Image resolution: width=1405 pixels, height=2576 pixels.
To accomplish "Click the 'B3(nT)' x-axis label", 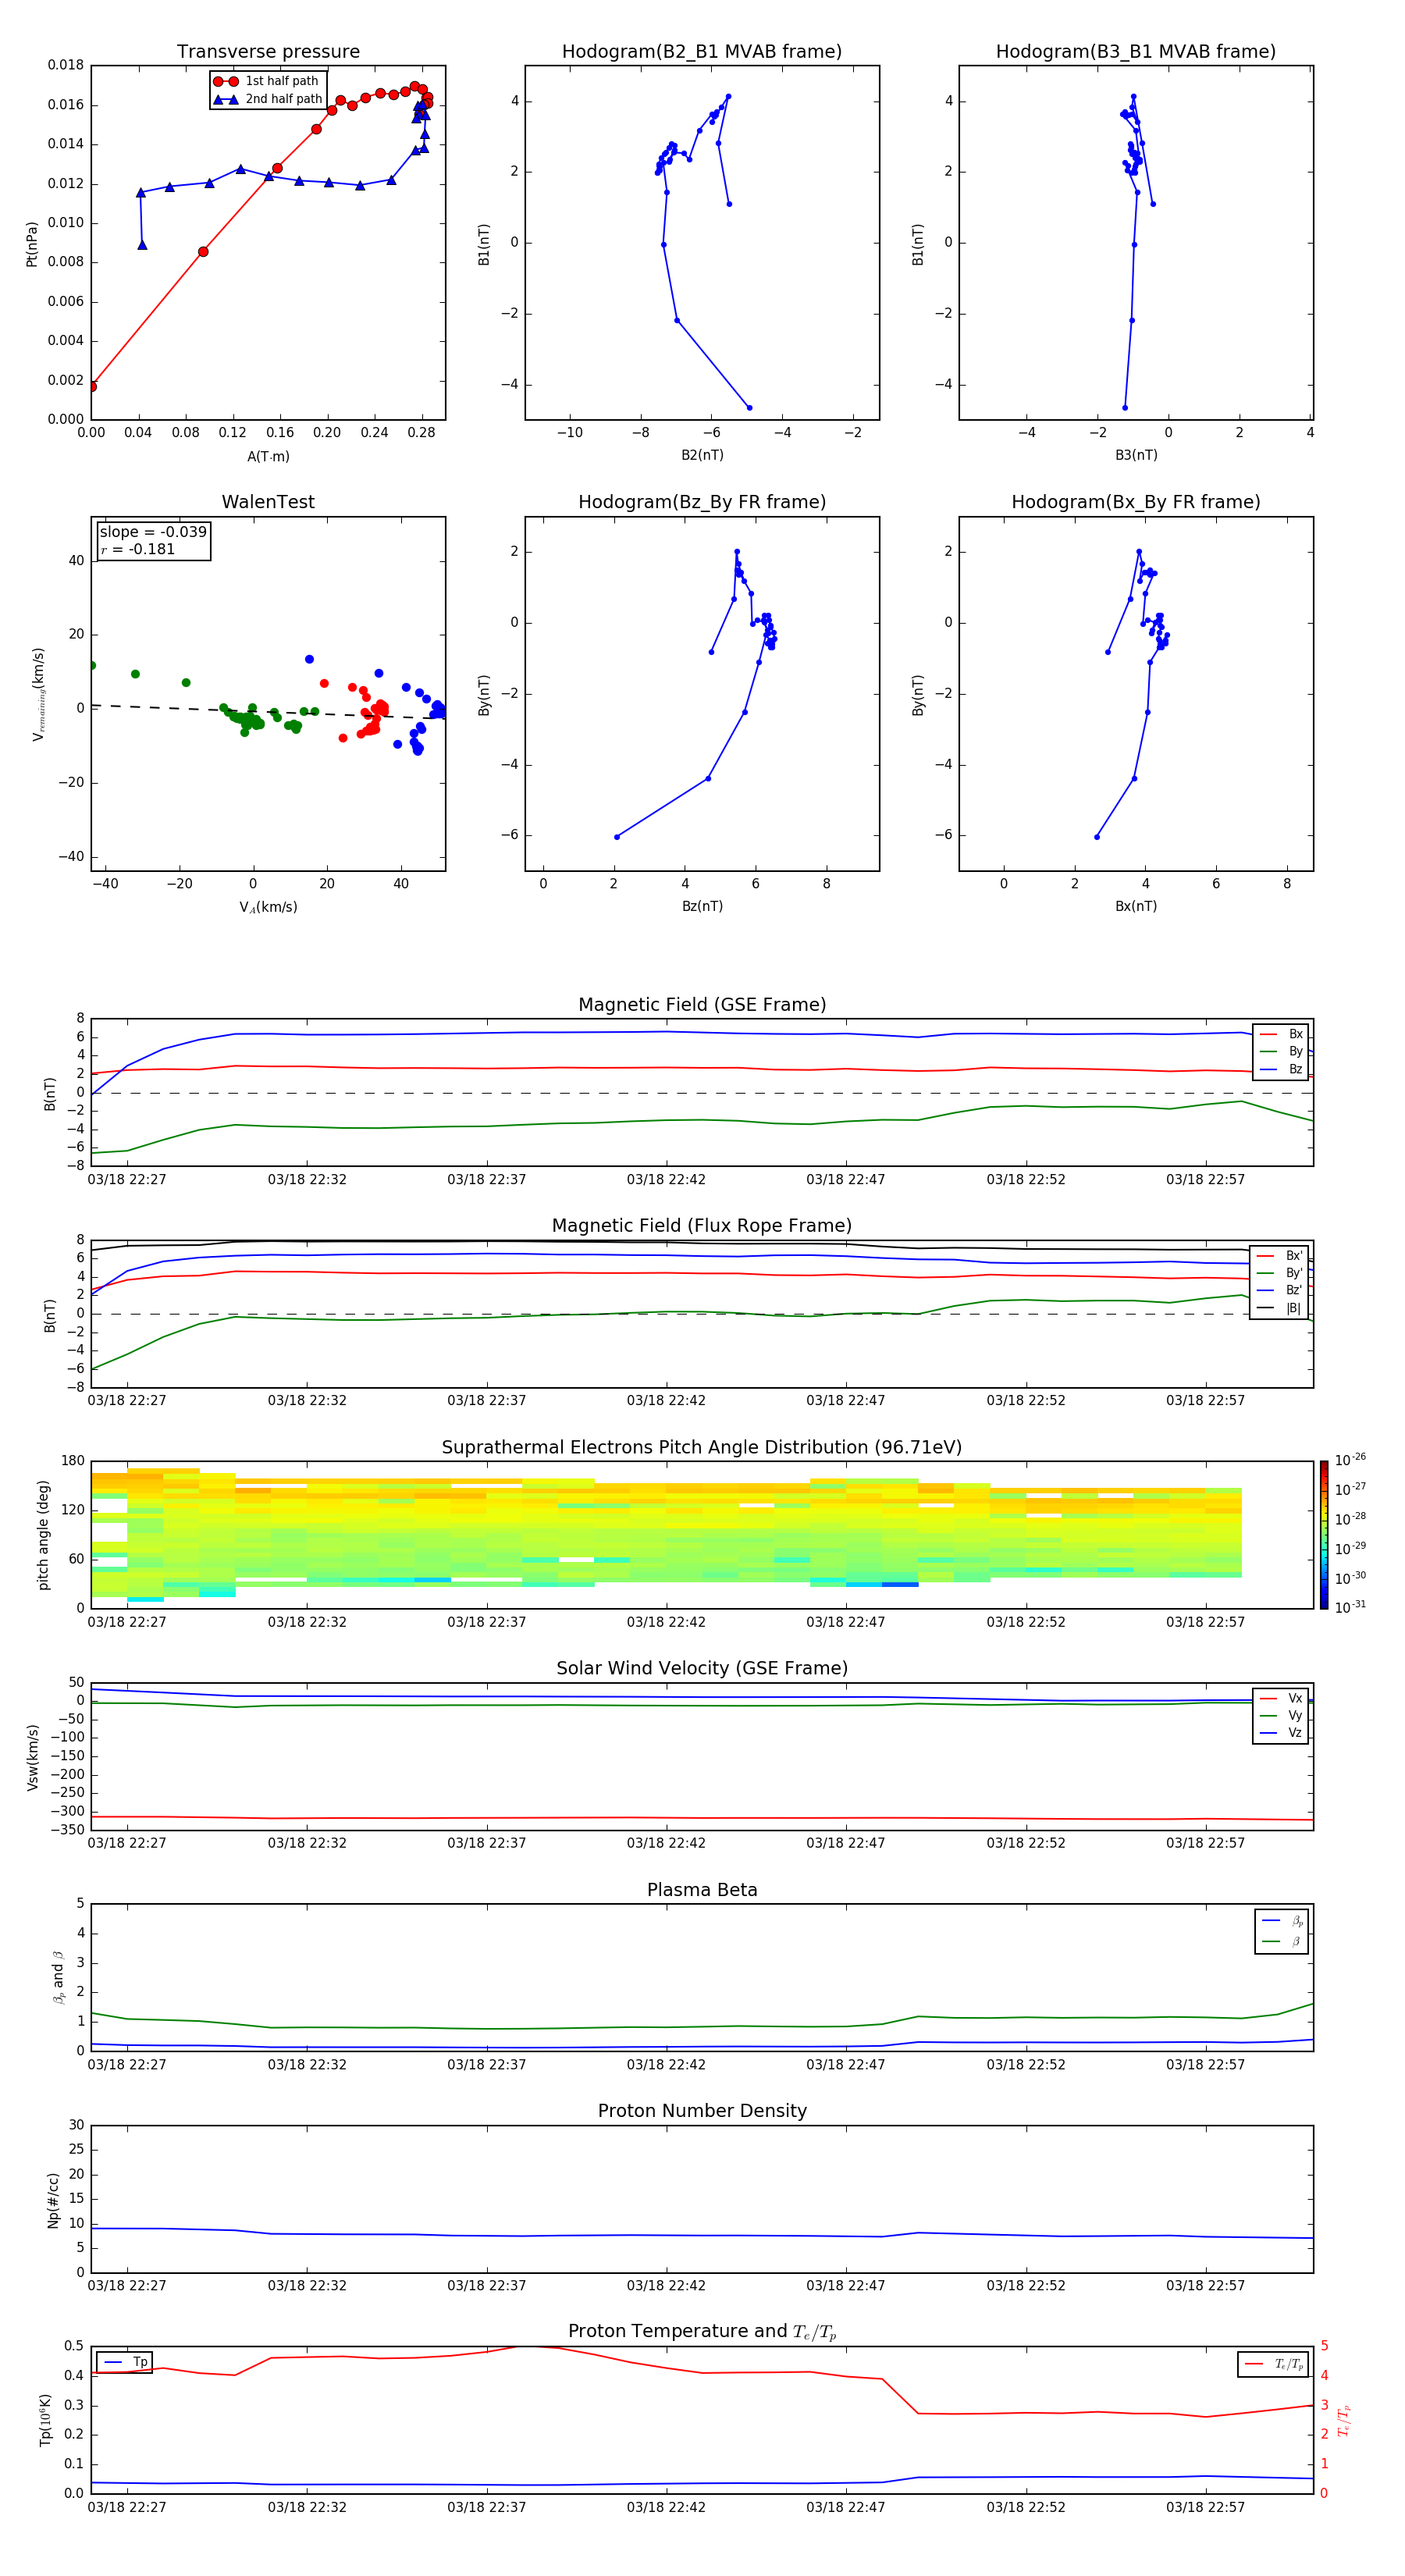I will coord(1136,455).
